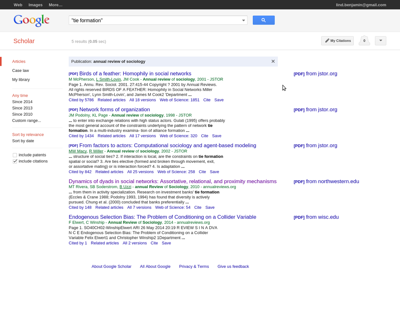Open My library in the sidebar

tap(21, 80)
